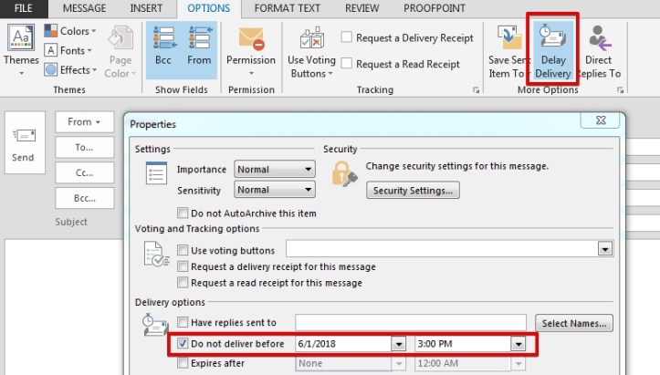This screenshot has height=375, width=660.
Task: Click the 3:00 PM time field
Action: 463,344
